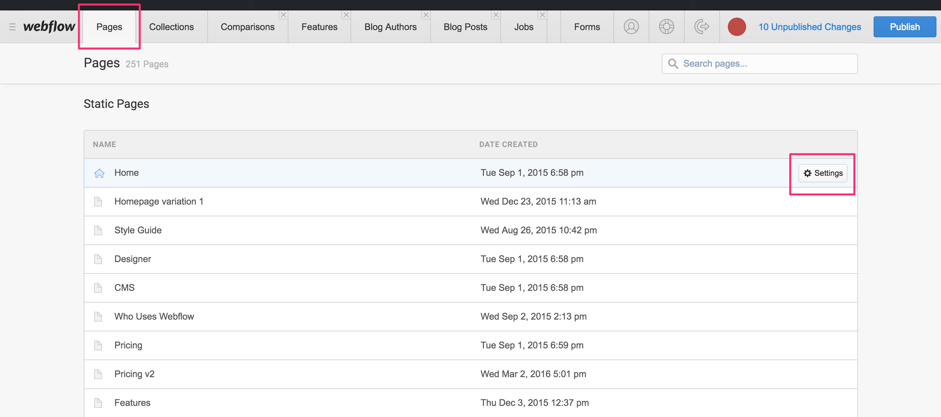Click the red status circle
Image resolution: width=941 pixels, height=417 pixels.
click(736, 27)
